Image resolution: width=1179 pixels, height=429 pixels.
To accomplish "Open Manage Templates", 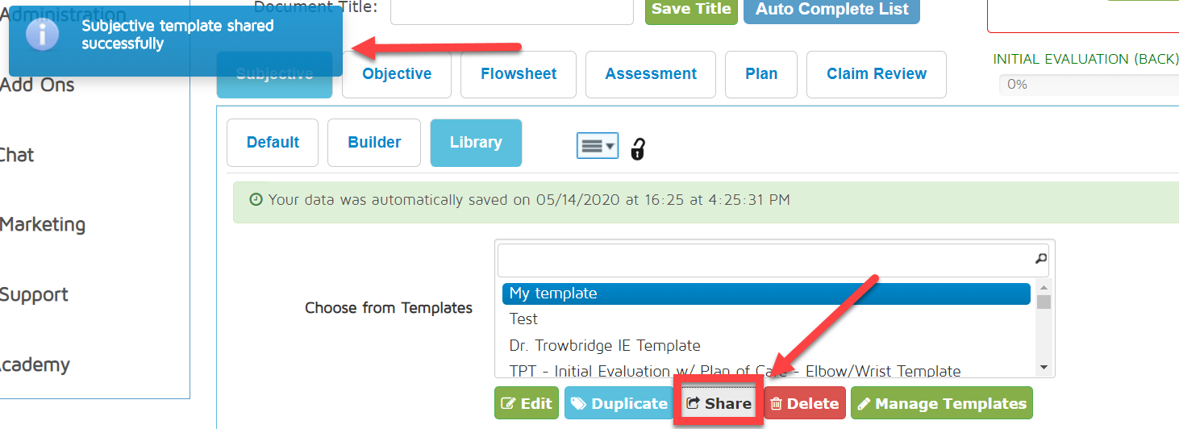I will (x=941, y=404).
